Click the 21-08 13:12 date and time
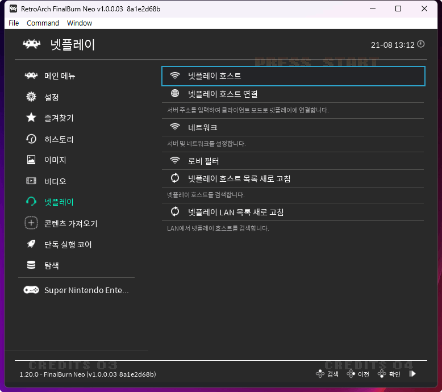Image resolution: width=442 pixels, height=392 pixels. [393, 45]
